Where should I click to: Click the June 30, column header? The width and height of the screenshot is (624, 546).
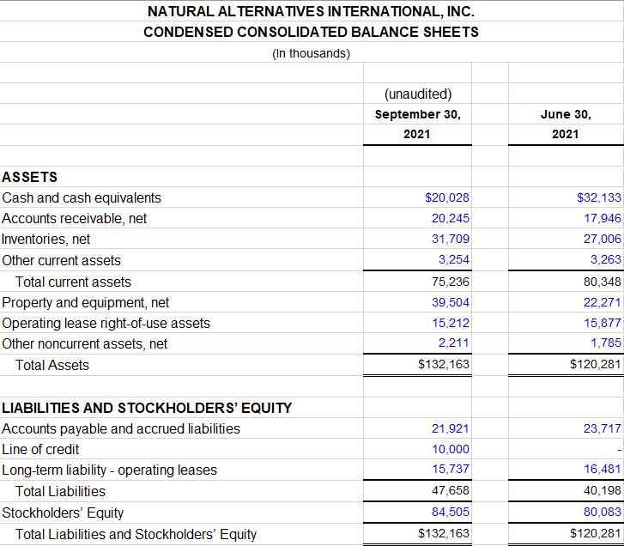566,114
